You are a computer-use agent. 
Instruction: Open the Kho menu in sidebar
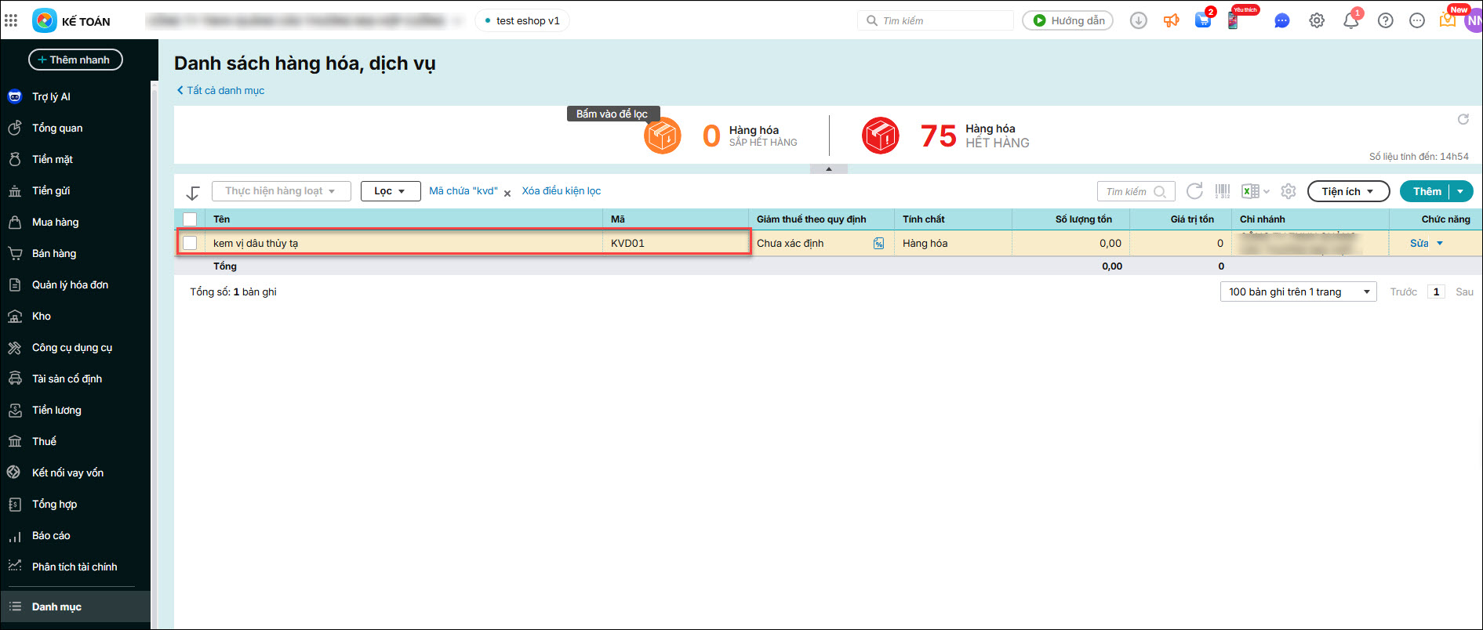tap(42, 316)
